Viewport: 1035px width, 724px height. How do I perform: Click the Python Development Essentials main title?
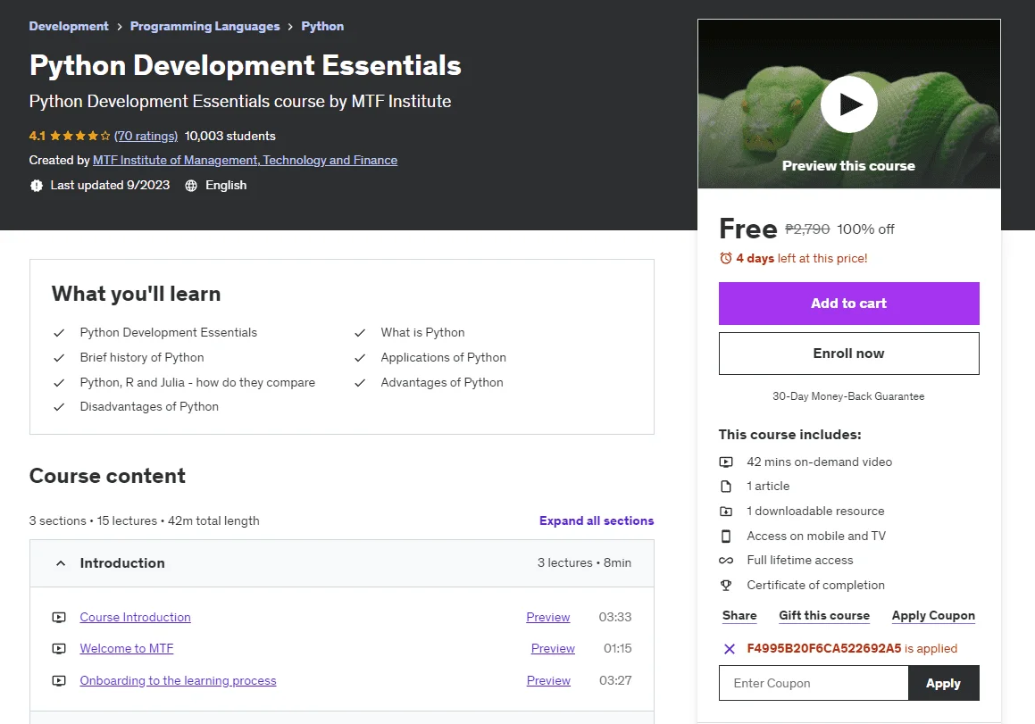tap(245, 65)
